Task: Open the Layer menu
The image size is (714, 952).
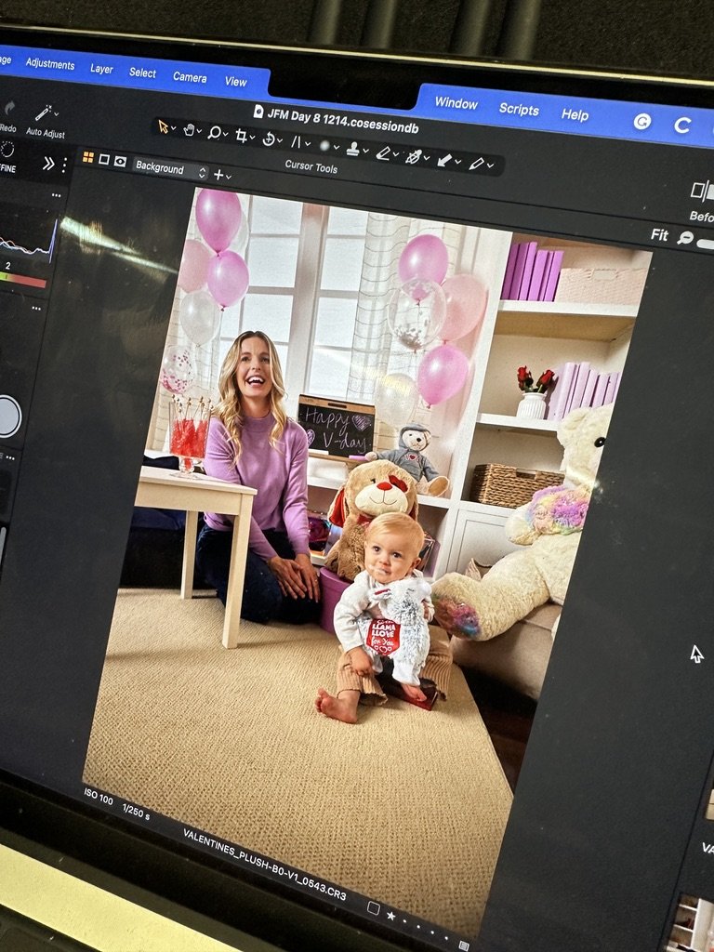Action: (x=101, y=69)
